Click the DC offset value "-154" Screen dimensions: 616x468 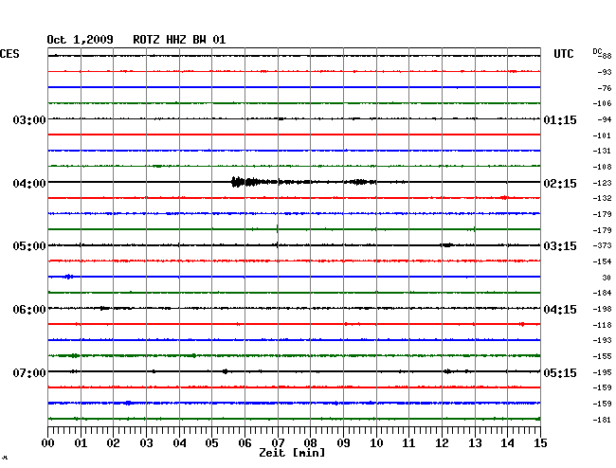point(602,261)
